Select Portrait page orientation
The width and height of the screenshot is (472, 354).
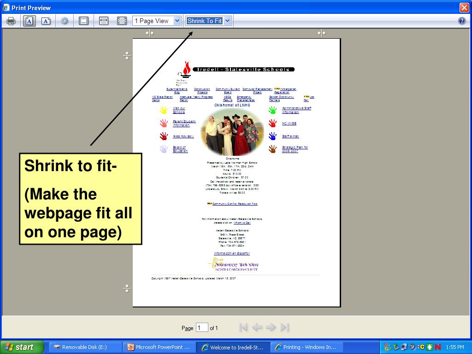click(29, 21)
